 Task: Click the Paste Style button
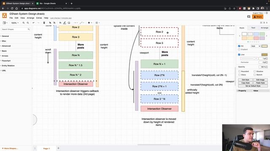pos(260,83)
